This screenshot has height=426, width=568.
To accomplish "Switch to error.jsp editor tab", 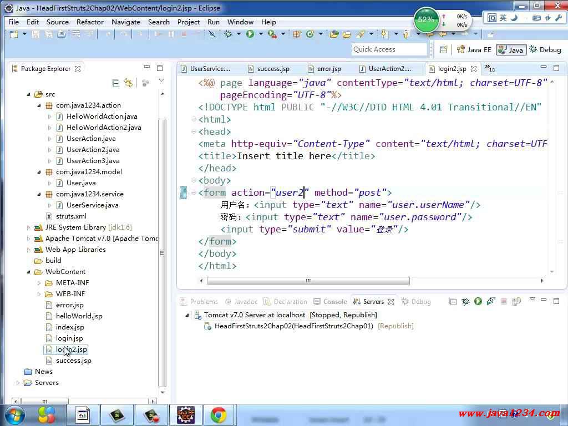I will click(324, 69).
